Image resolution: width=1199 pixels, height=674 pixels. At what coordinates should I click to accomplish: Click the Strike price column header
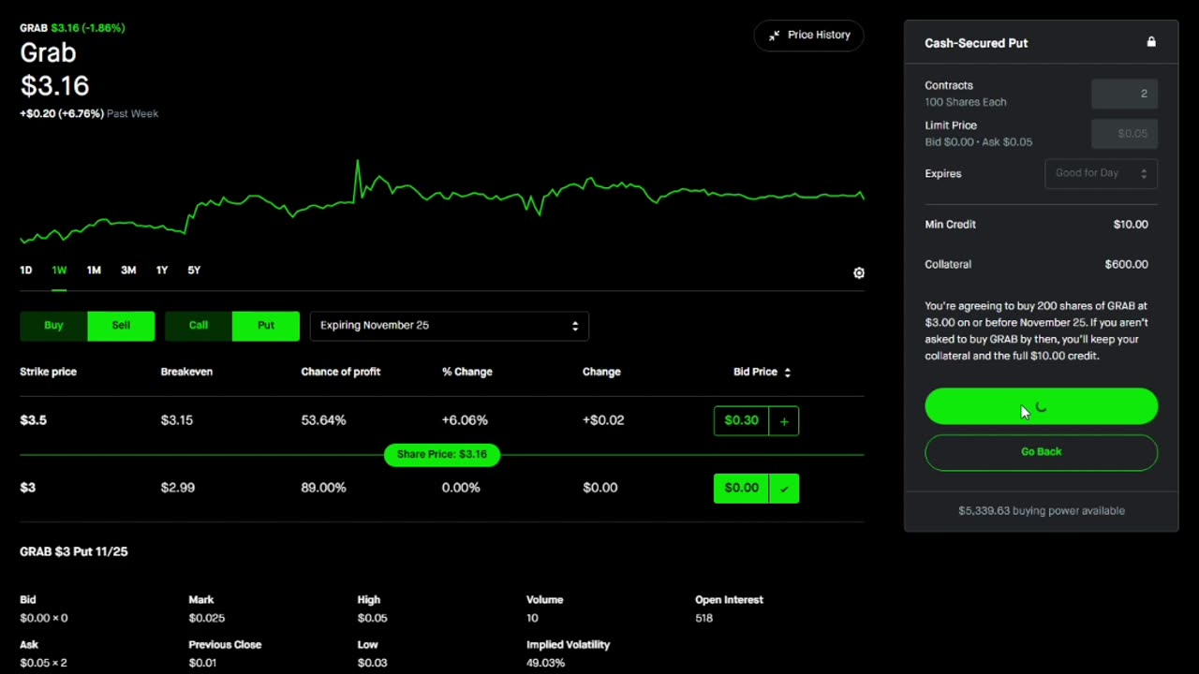[48, 373]
